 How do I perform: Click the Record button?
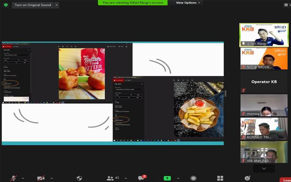(x=193, y=178)
